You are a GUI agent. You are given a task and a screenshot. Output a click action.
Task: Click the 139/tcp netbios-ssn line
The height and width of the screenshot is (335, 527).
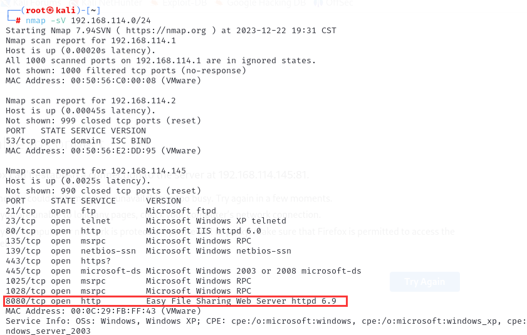point(149,251)
